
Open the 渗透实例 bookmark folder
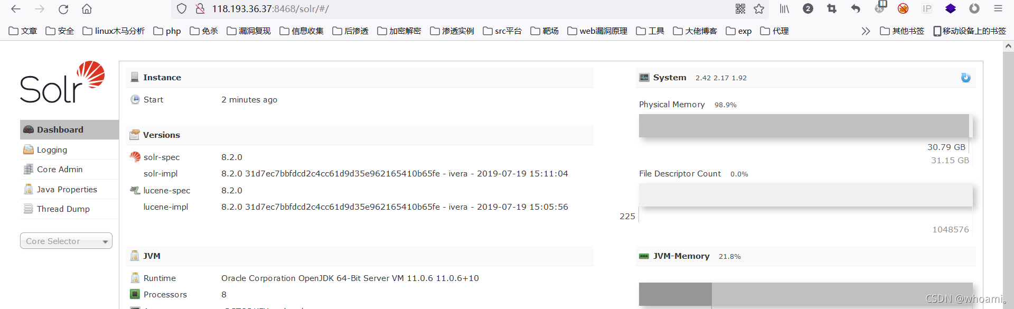point(452,31)
